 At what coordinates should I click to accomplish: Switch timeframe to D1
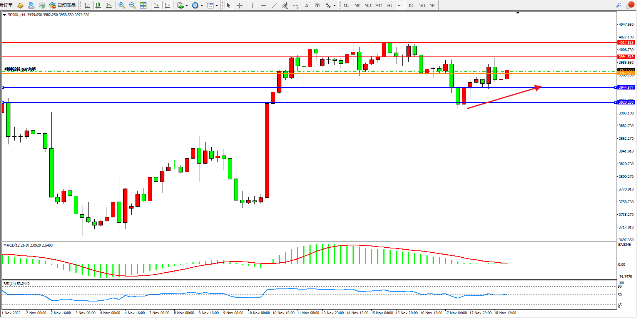411,5
